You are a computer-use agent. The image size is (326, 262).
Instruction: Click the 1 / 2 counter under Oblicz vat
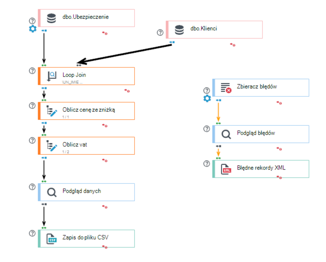pyautogui.click(x=66, y=152)
